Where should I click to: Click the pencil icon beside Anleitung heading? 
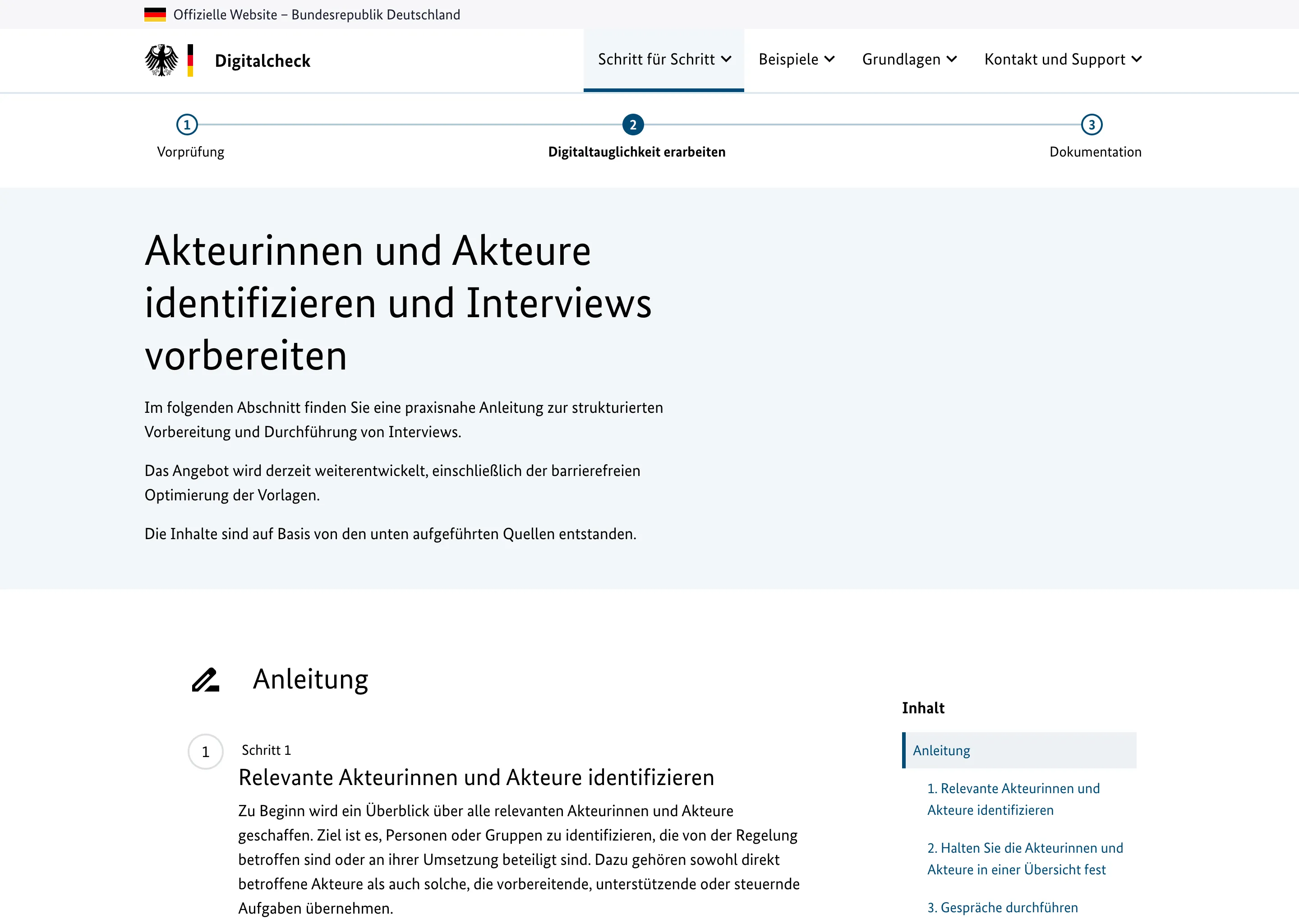205,680
